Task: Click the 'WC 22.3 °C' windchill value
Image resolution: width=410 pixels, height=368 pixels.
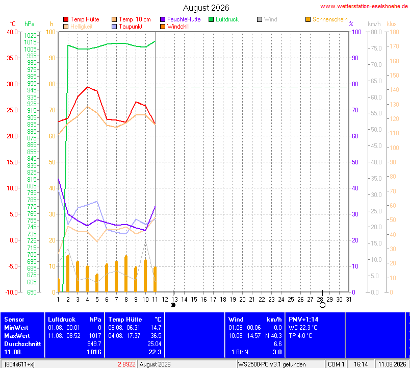Action: pyautogui.click(x=303, y=328)
